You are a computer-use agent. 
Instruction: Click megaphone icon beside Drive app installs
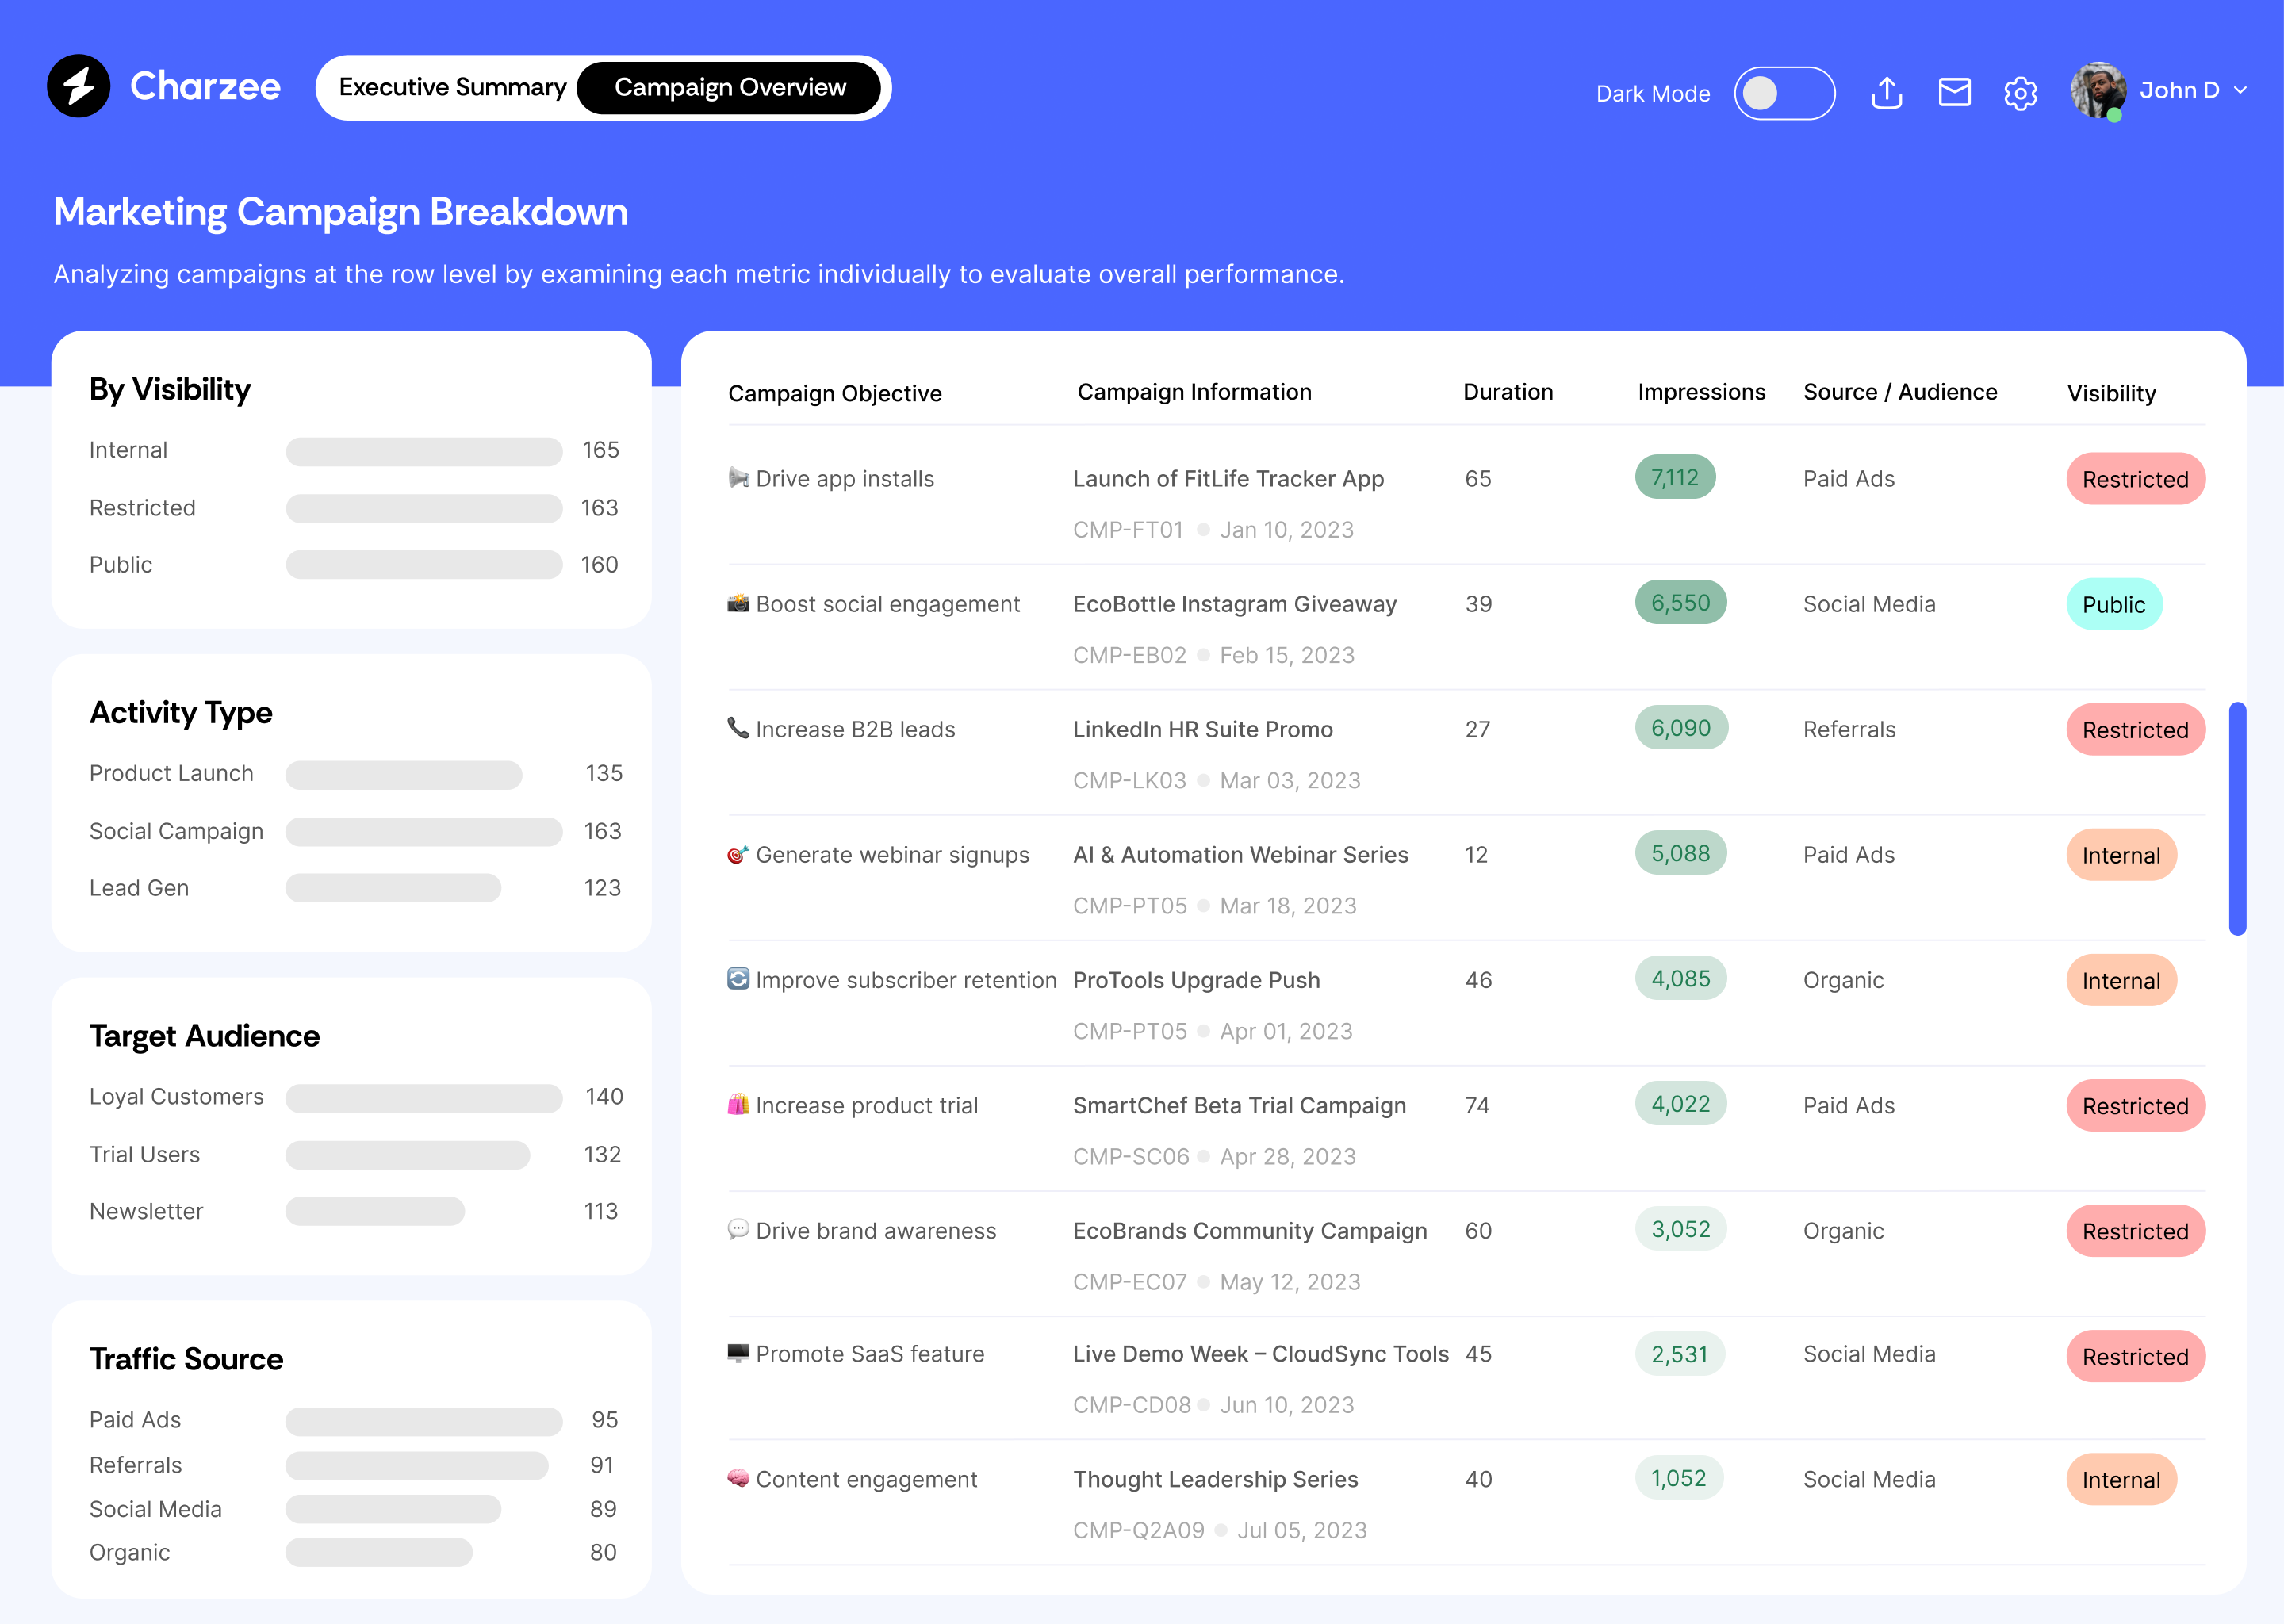[x=738, y=478]
